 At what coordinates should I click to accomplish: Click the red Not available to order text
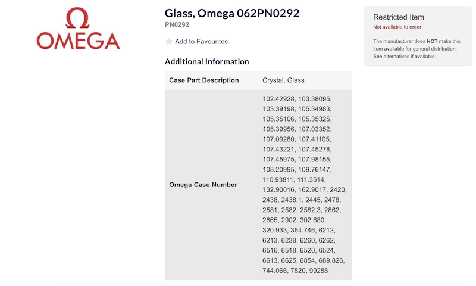pos(397,27)
